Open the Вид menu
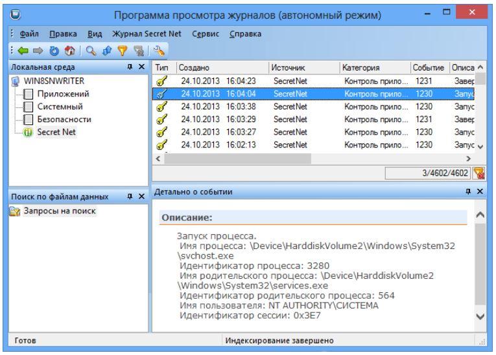 (x=95, y=34)
